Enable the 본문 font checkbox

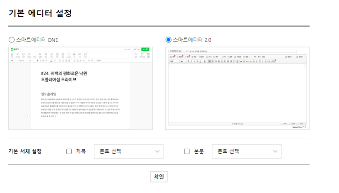(x=187, y=151)
